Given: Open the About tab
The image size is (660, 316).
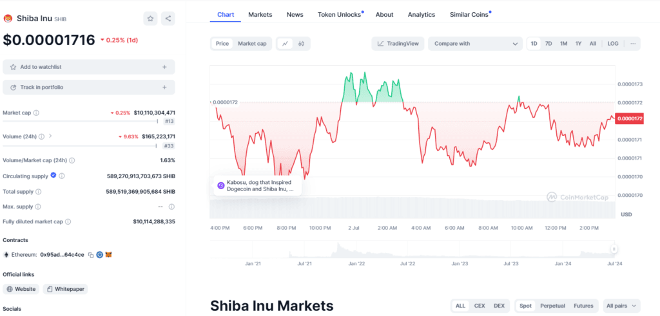Looking at the screenshot, I should (x=384, y=15).
